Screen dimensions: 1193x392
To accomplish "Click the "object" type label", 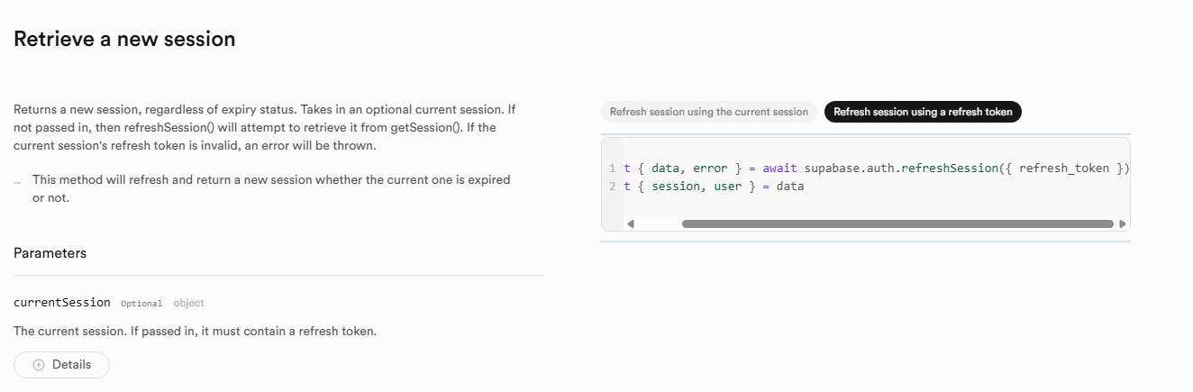I will tap(189, 304).
